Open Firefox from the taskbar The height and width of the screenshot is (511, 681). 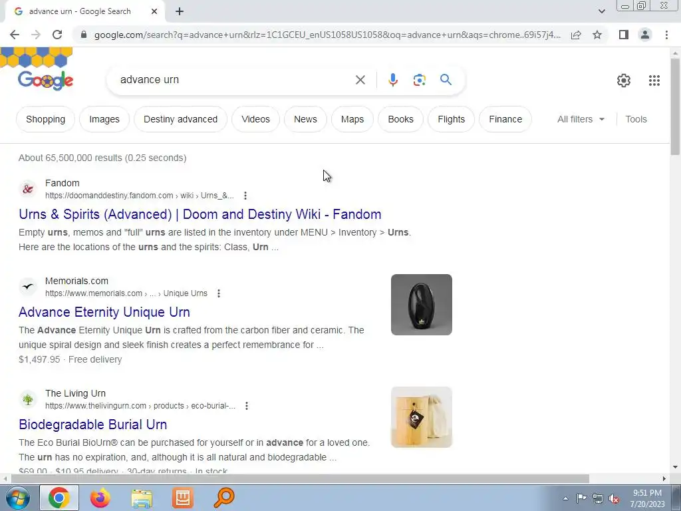tap(100, 498)
